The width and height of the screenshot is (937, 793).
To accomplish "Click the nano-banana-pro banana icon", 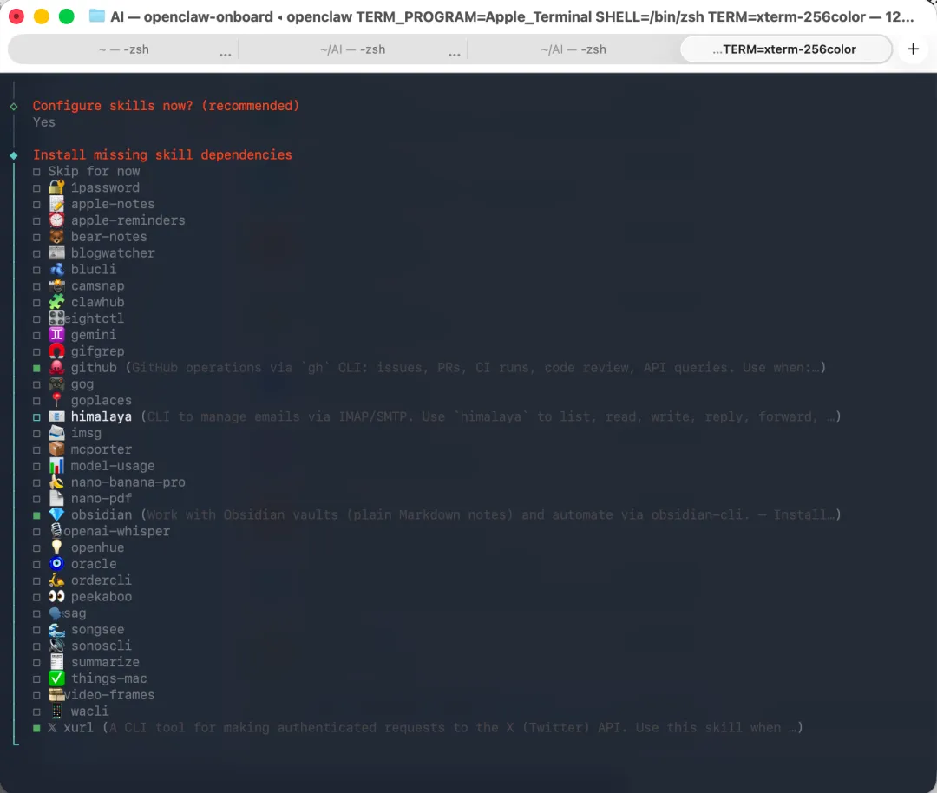I will click(56, 482).
